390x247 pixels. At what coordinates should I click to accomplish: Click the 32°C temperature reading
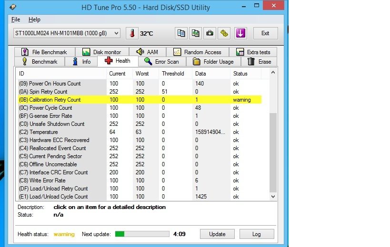pos(147,33)
